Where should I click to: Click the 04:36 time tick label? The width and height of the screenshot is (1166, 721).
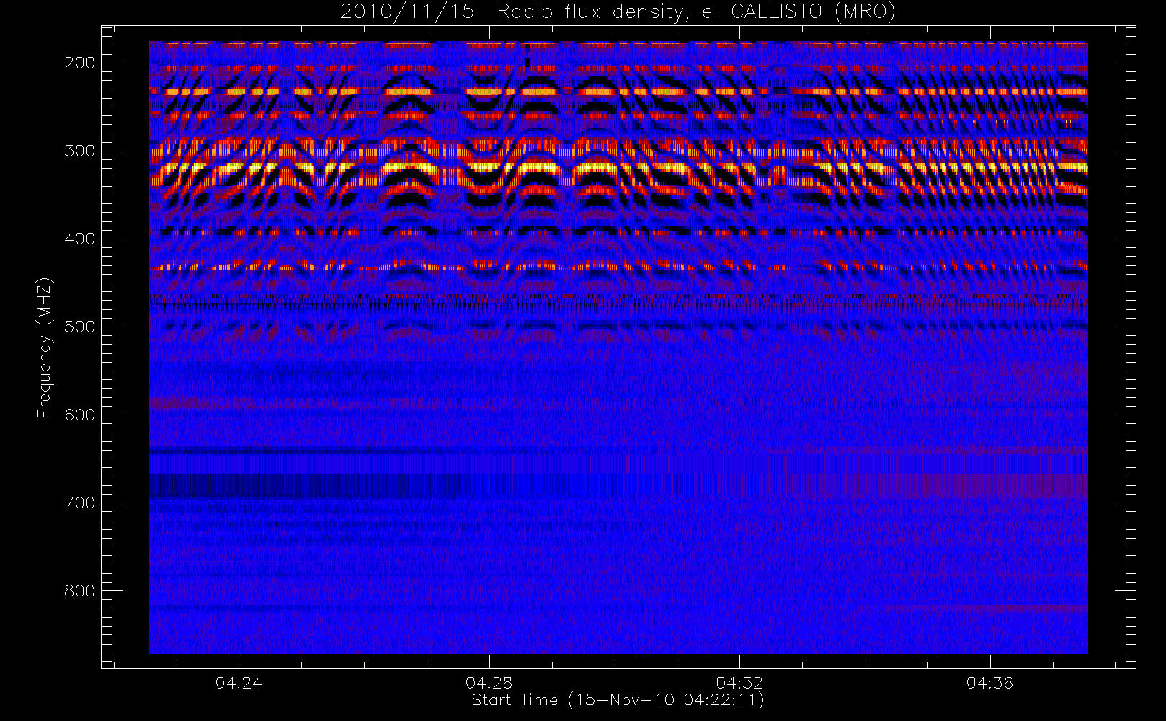point(990,682)
